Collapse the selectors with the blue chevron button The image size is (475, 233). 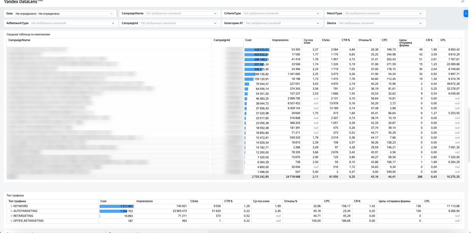[x=466, y=14]
